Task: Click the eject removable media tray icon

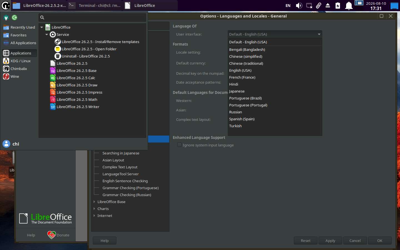Action: (x=328, y=6)
